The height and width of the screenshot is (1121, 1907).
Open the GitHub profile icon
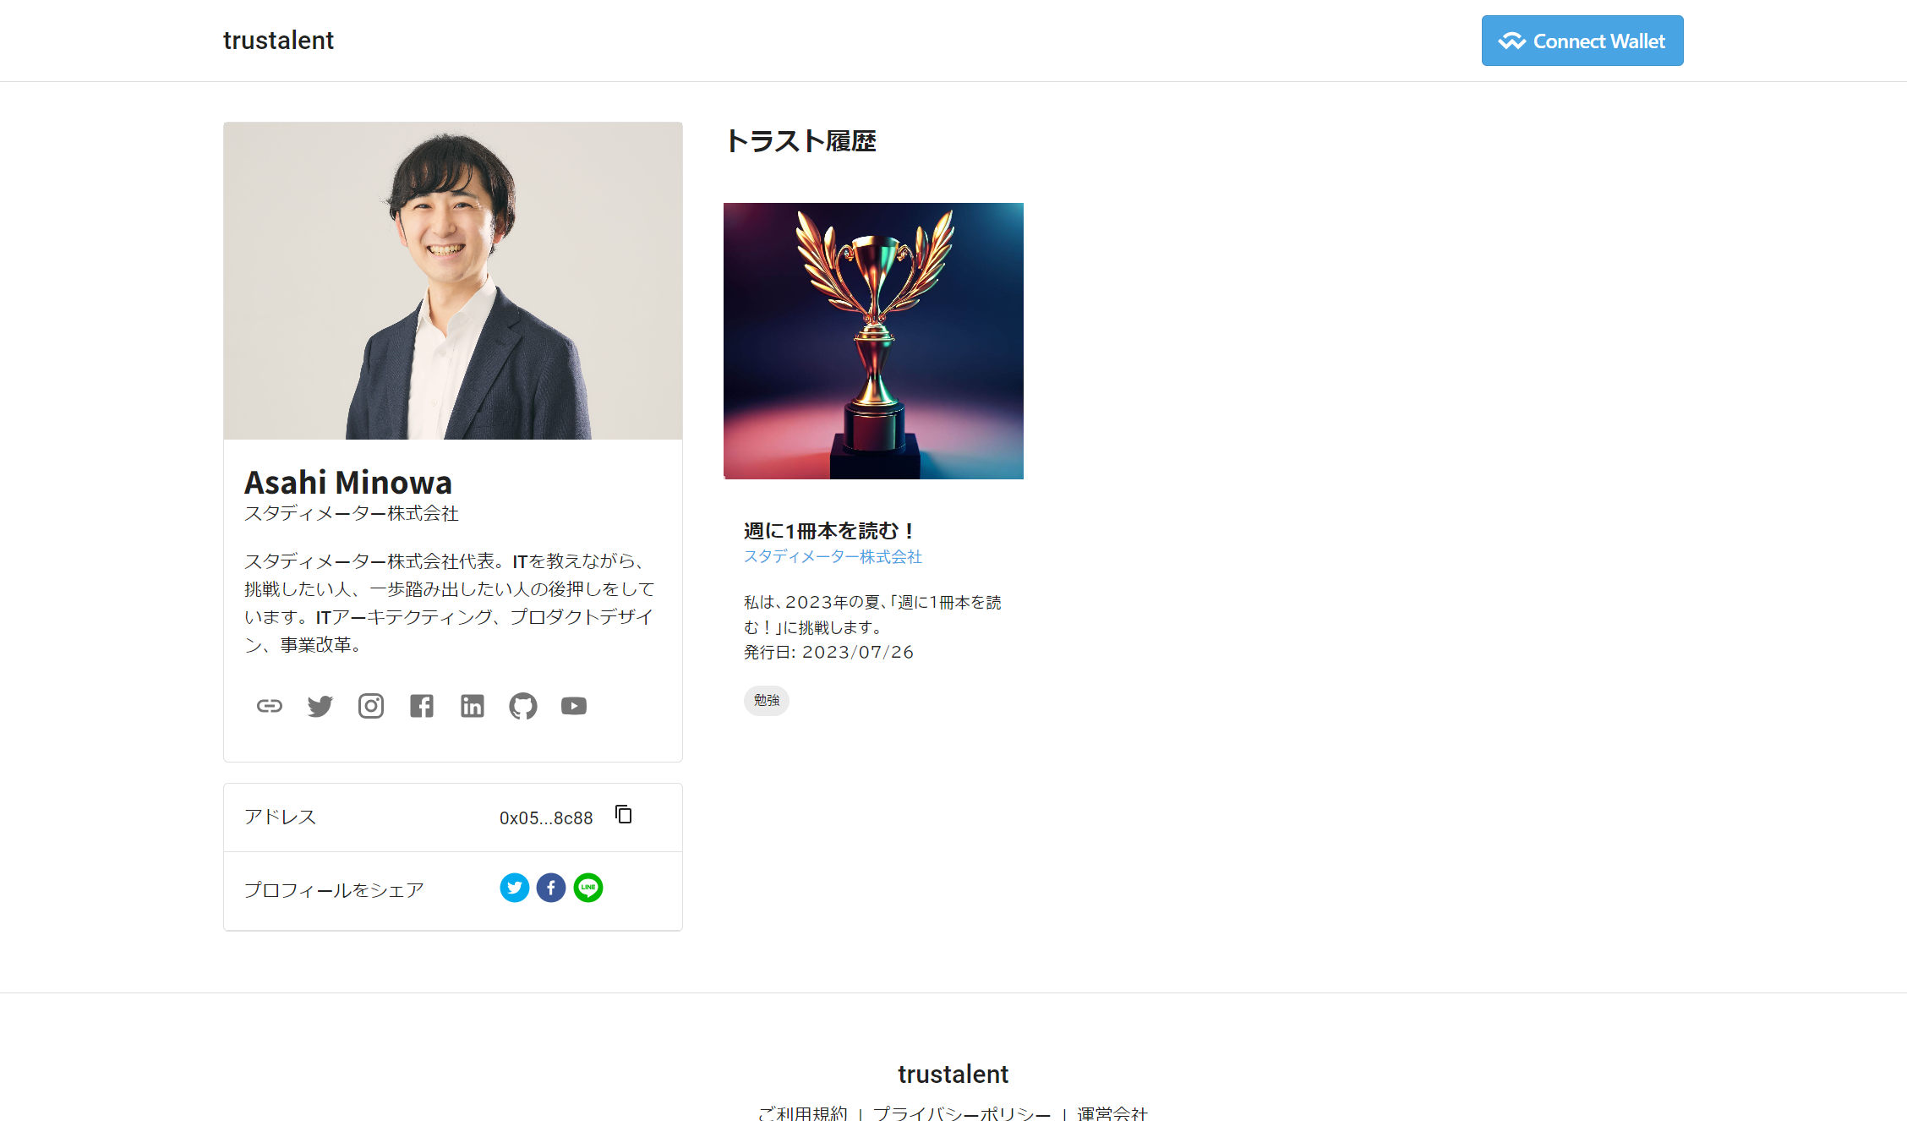click(522, 705)
